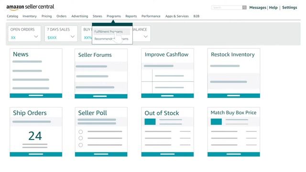The image size is (306, 172).
Task: Select third Seller Poll radio option
Action: point(81,145)
